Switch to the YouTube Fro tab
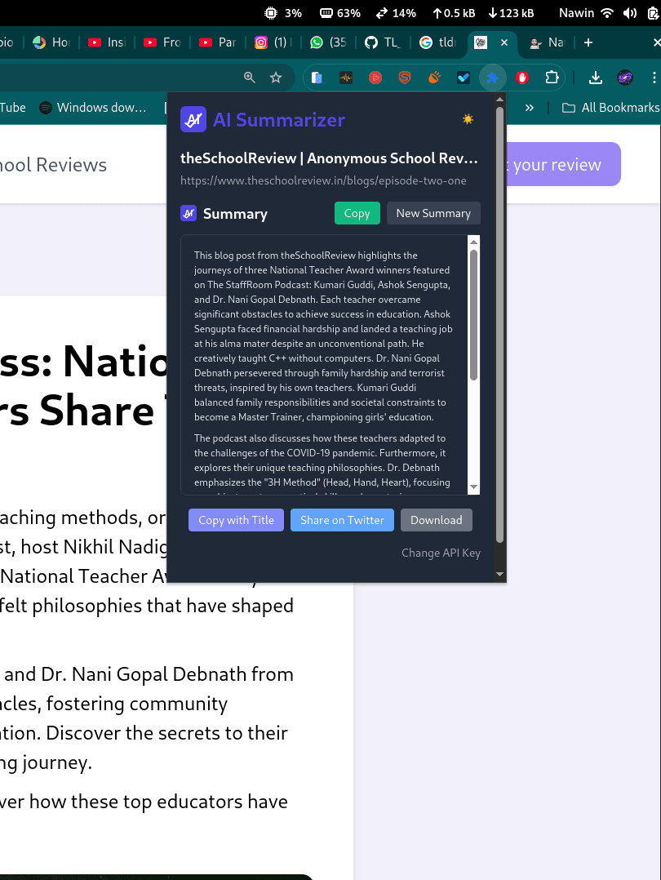 click(x=162, y=42)
